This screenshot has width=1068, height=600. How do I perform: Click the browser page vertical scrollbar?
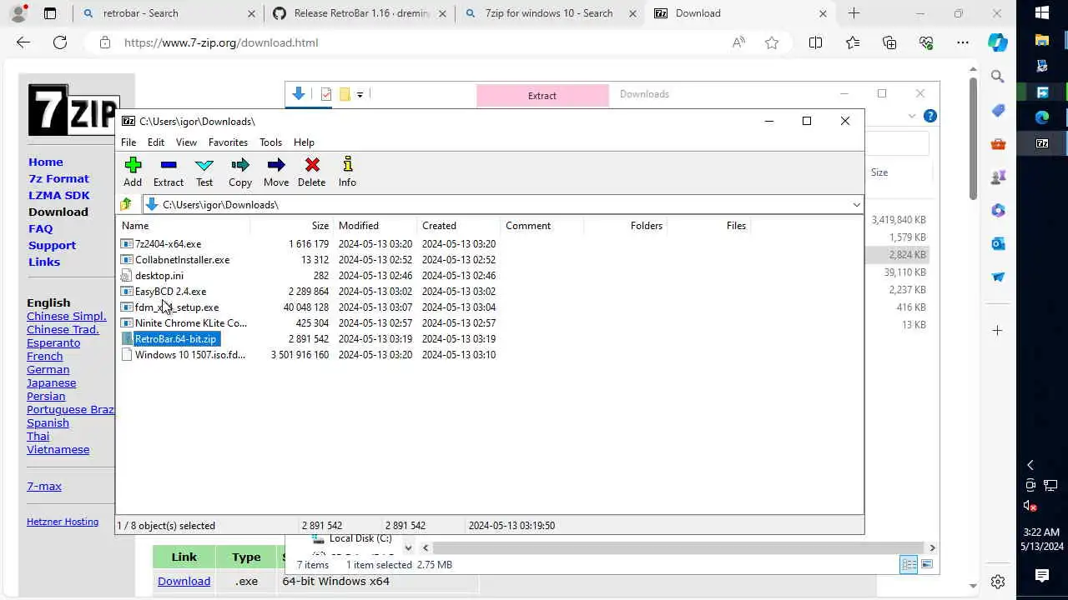pos(973,138)
